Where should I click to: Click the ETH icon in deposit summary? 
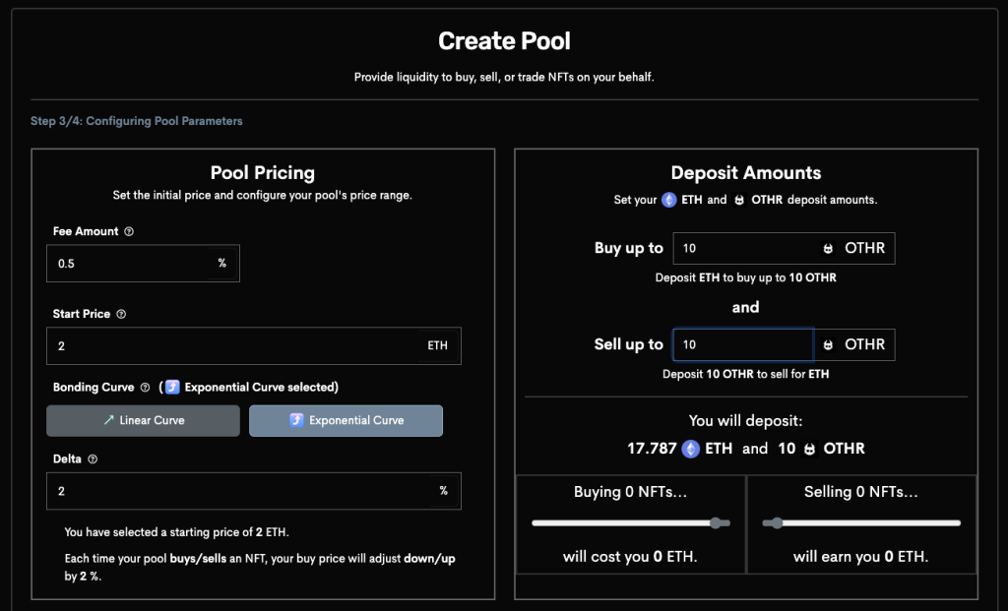pos(691,449)
